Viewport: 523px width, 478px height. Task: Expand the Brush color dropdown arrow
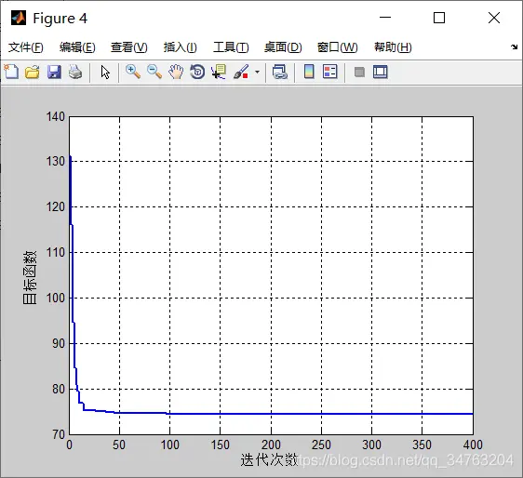click(x=257, y=72)
